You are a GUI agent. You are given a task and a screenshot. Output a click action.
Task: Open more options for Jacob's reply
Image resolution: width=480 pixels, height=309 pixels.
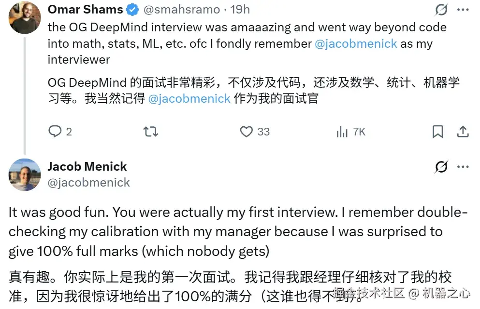pyautogui.click(x=463, y=167)
